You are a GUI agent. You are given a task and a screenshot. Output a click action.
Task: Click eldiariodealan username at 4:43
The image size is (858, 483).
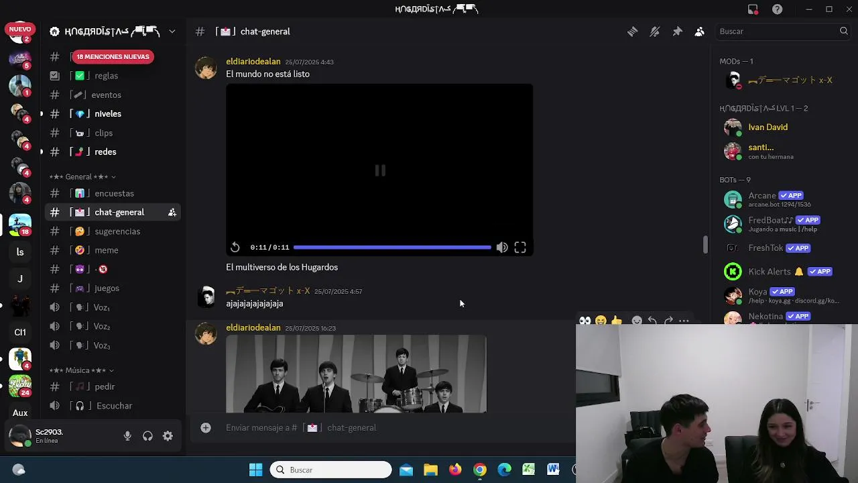[253, 62]
